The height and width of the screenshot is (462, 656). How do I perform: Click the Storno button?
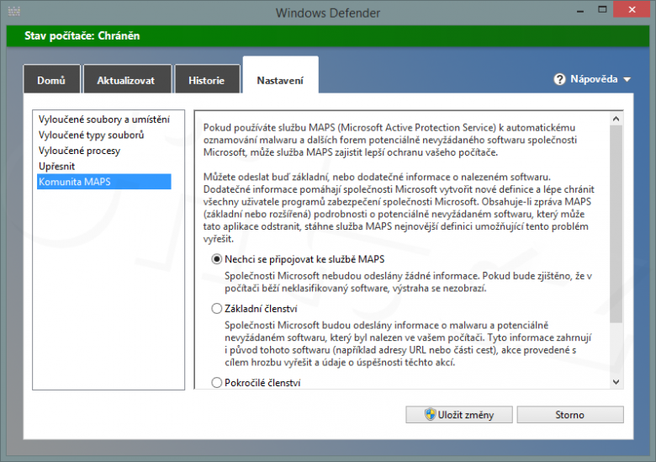coord(570,415)
